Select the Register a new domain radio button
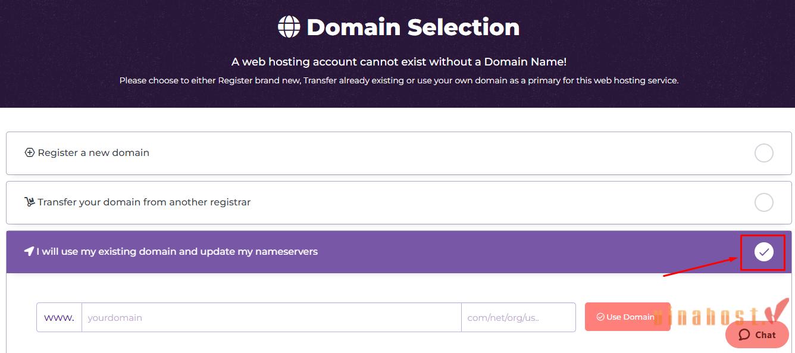This screenshot has height=353, width=795. point(764,153)
